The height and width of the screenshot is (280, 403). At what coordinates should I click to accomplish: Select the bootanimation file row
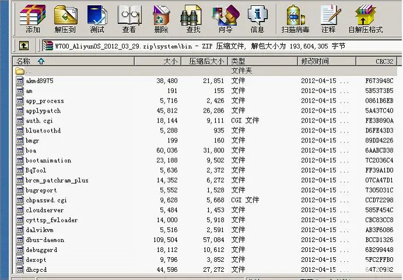pyautogui.click(x=48, y=160)
